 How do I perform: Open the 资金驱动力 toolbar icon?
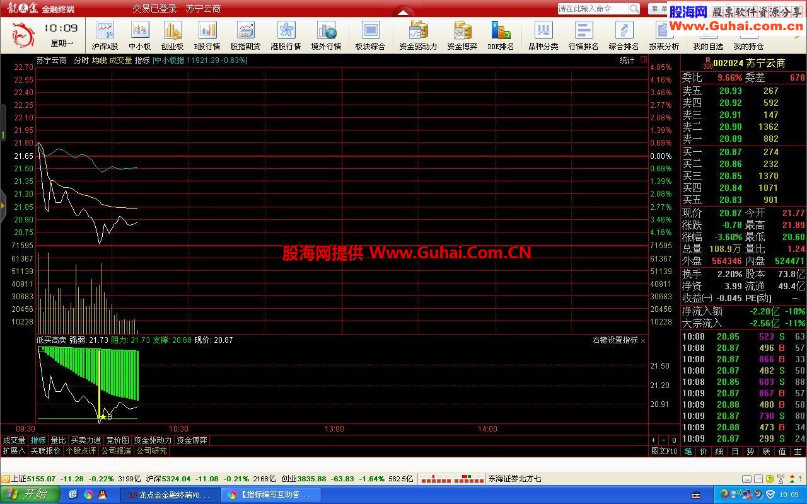[418, 36]
